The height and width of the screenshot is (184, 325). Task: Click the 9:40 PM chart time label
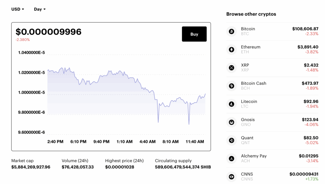pyautogui.click(x=101, y=142)
